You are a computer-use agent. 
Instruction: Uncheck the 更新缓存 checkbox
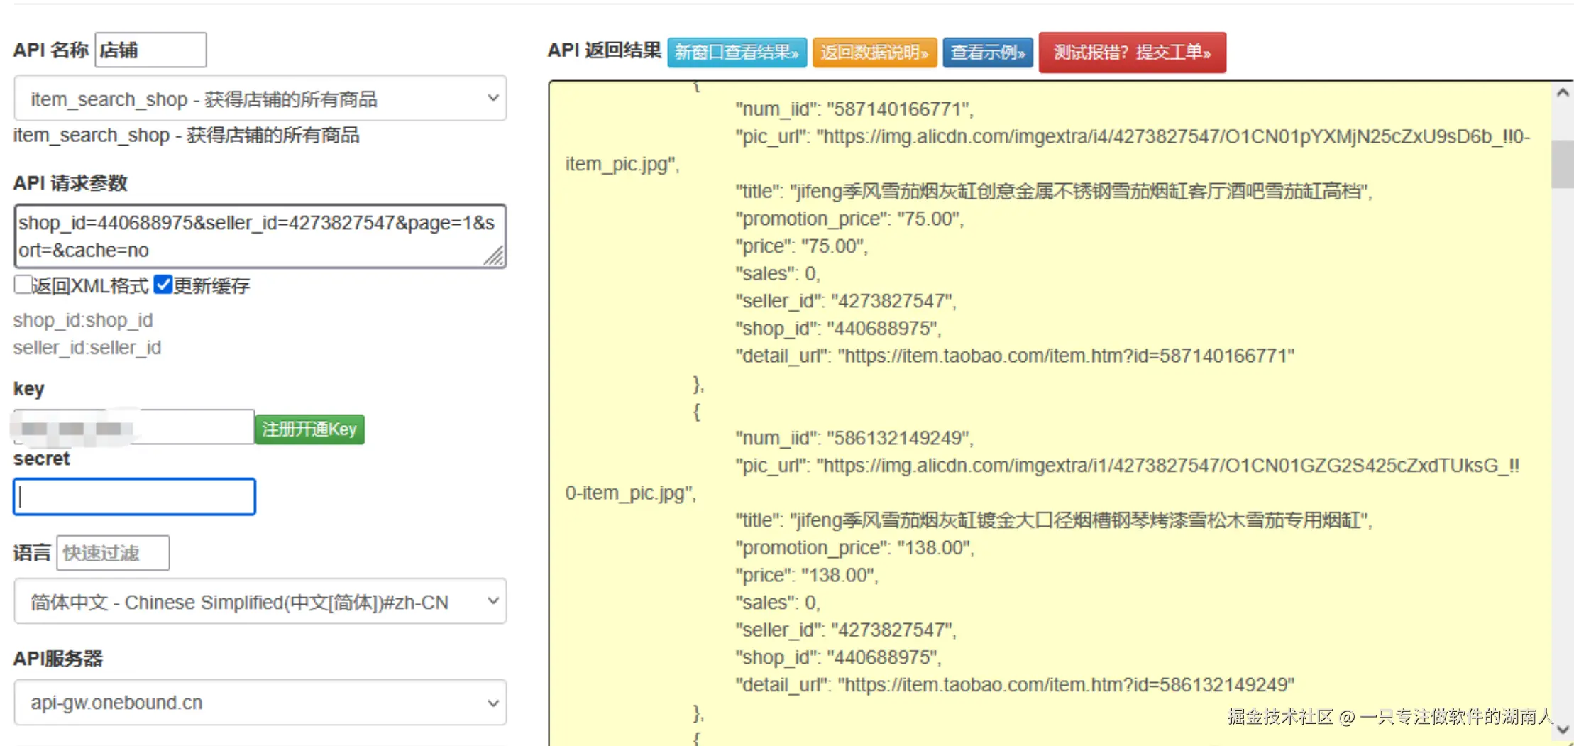pyautogui.click(x=163, y=285)
